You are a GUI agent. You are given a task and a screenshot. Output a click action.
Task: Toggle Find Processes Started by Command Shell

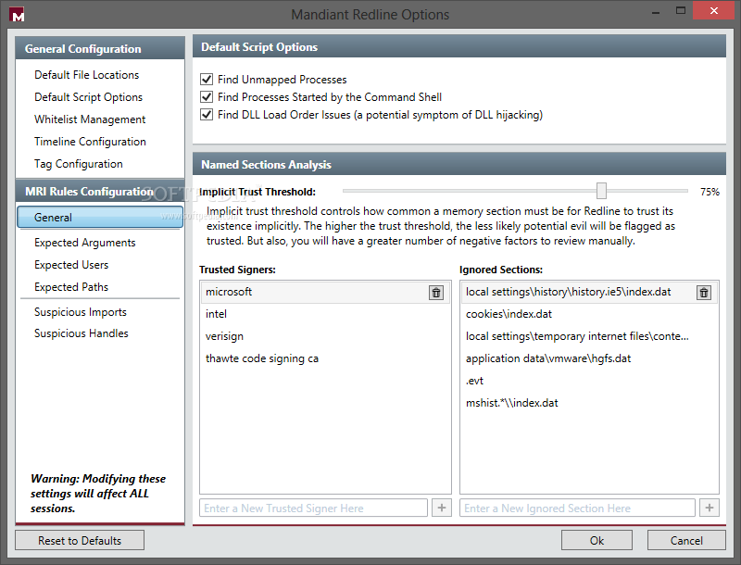[207, 97]
